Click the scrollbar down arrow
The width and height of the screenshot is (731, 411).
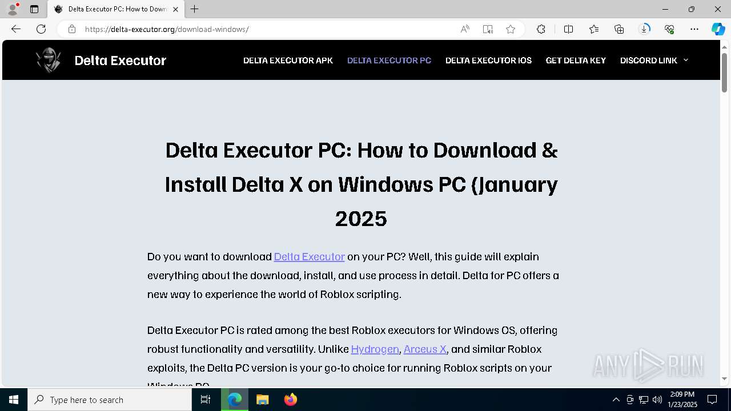[724, 378]
